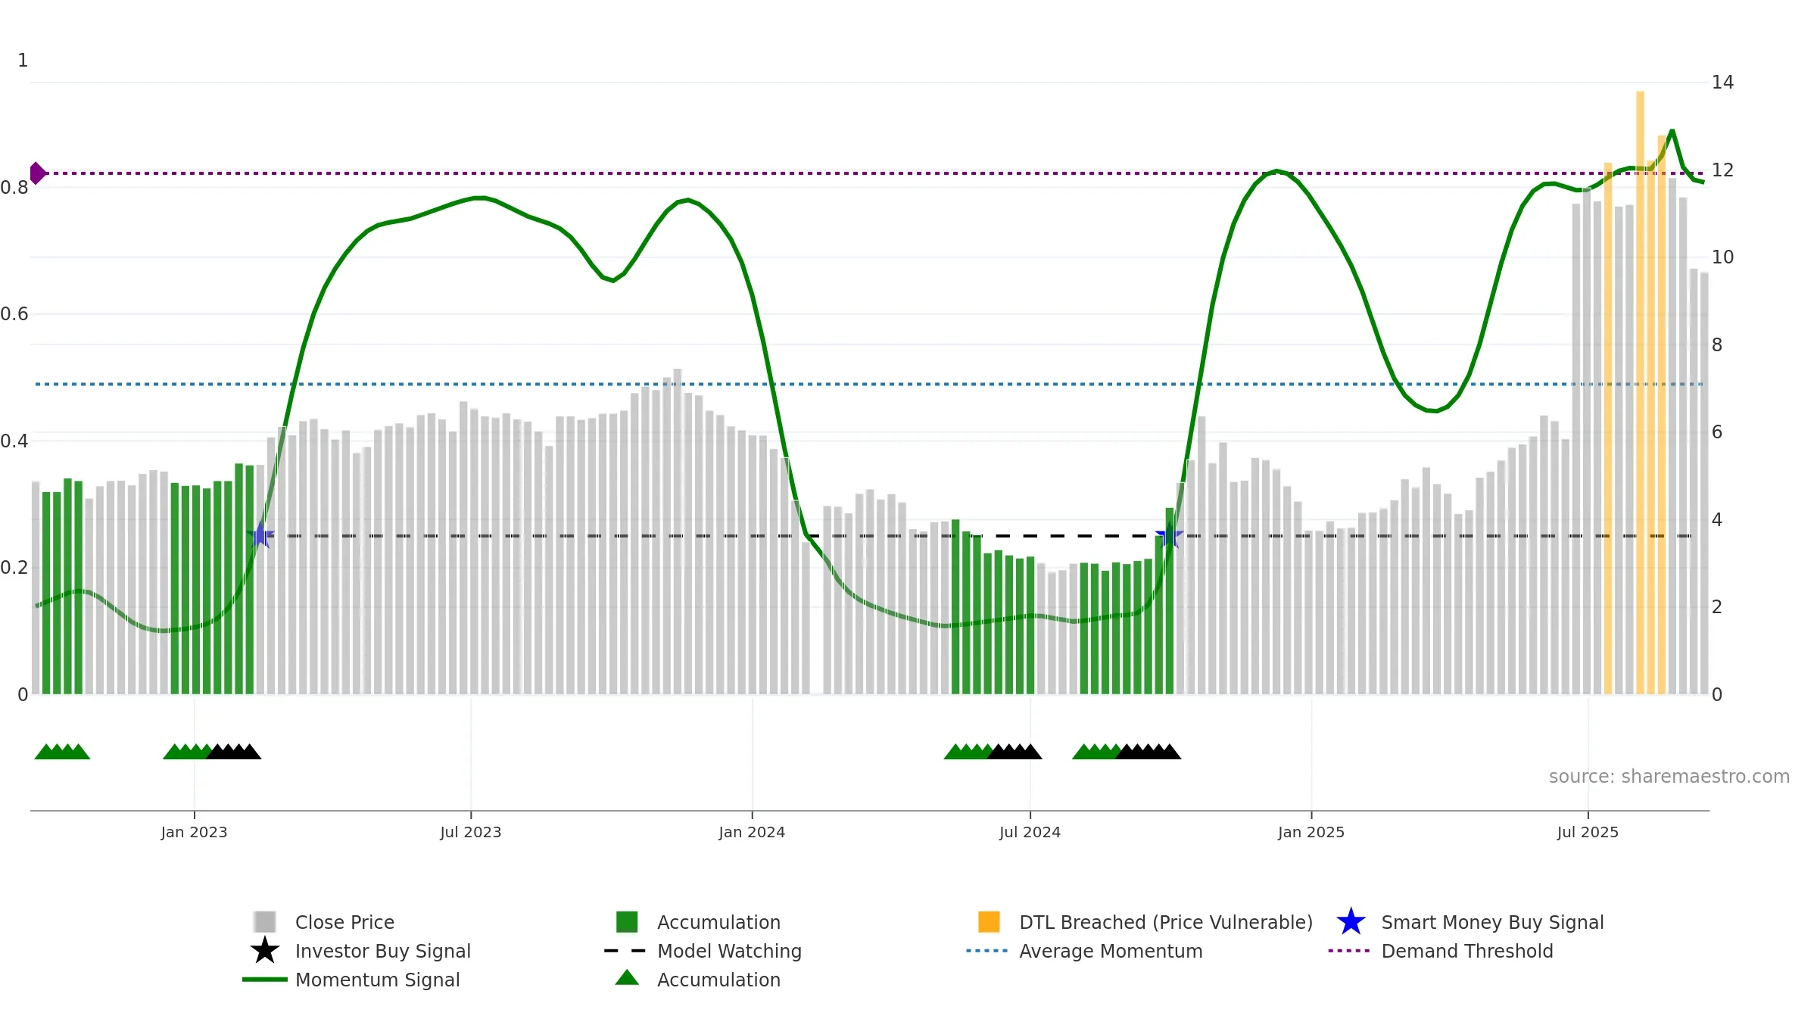Toggle the Momentum Signal legend line
This screenshot has height=1022, width=1817.
pos(265,980)
